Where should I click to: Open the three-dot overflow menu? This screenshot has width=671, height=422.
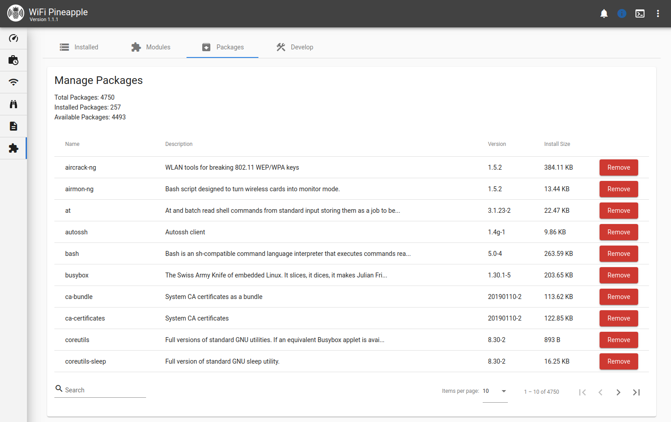(x=658, y=13)
